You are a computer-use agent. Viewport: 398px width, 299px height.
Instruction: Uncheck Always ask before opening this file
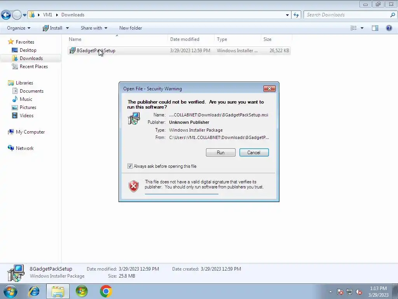coord(130,166)
